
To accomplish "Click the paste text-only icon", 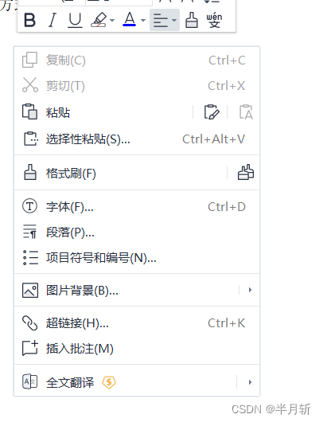I will [246, 112].
